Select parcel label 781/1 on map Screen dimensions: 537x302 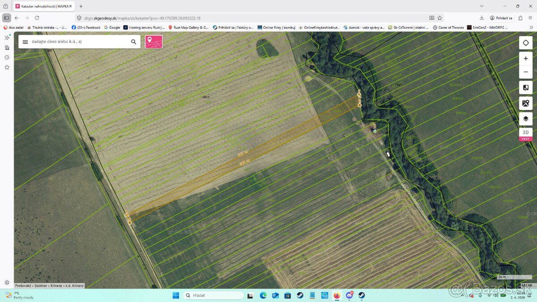click(206, 97)
